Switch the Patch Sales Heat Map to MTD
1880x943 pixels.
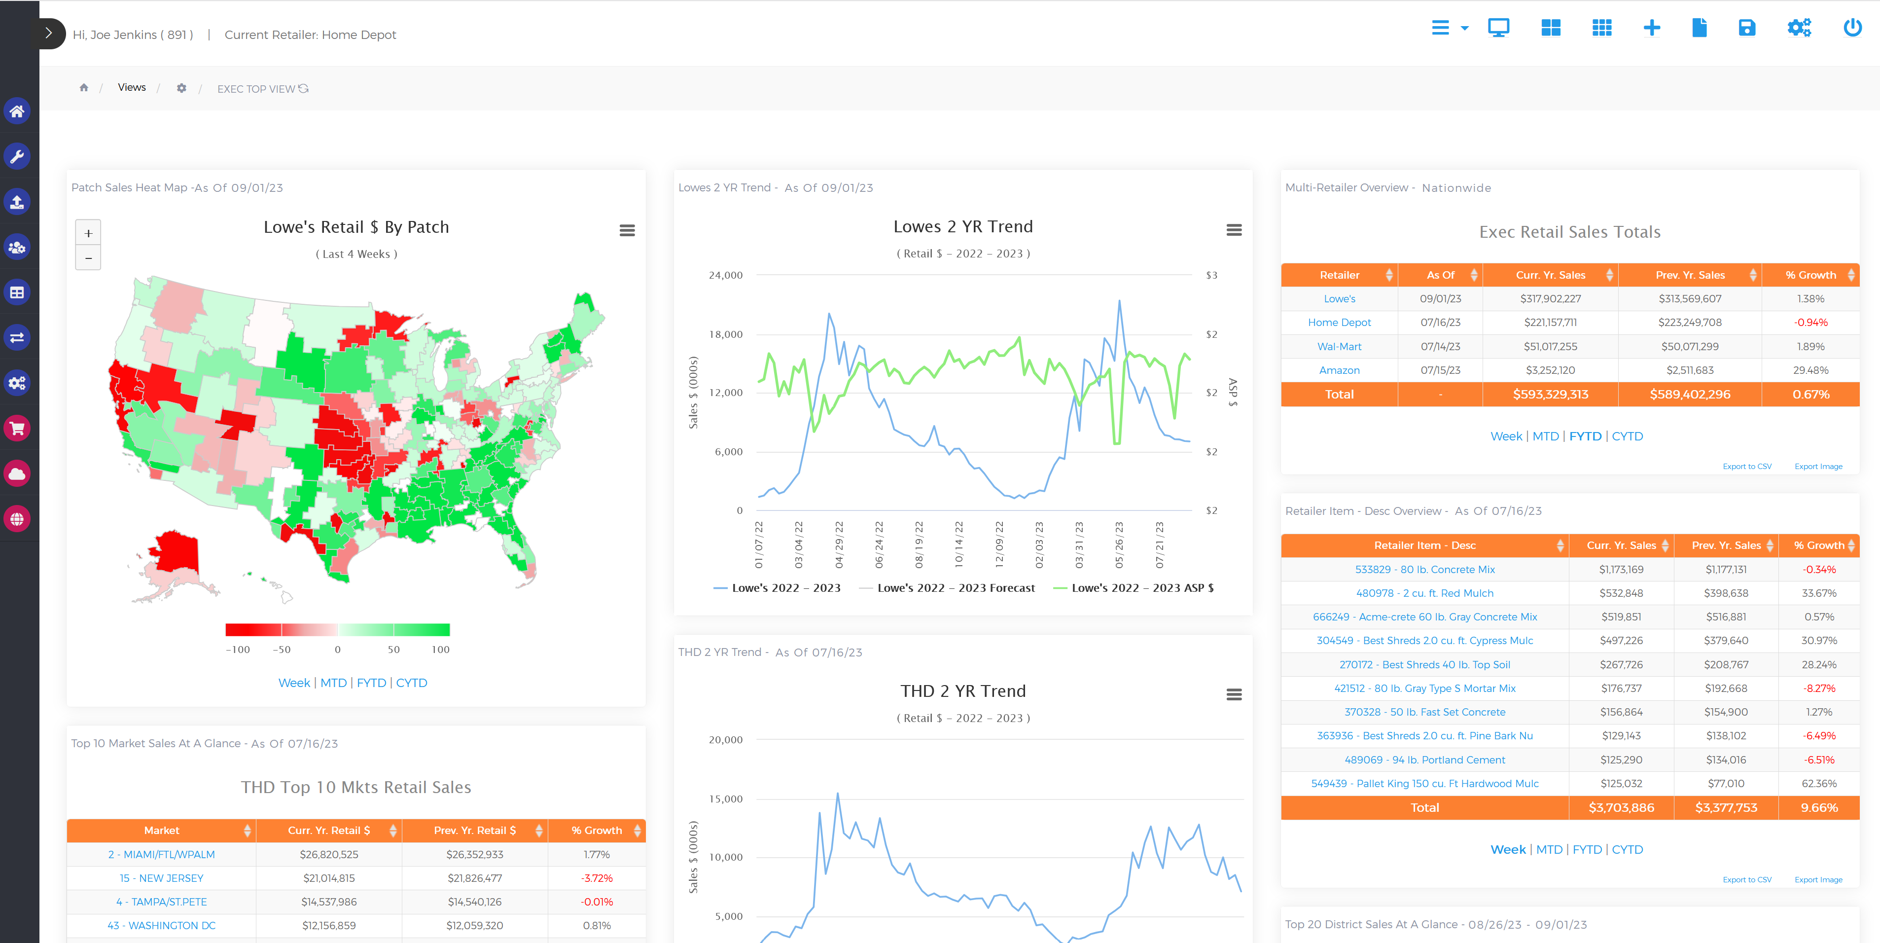334,683
